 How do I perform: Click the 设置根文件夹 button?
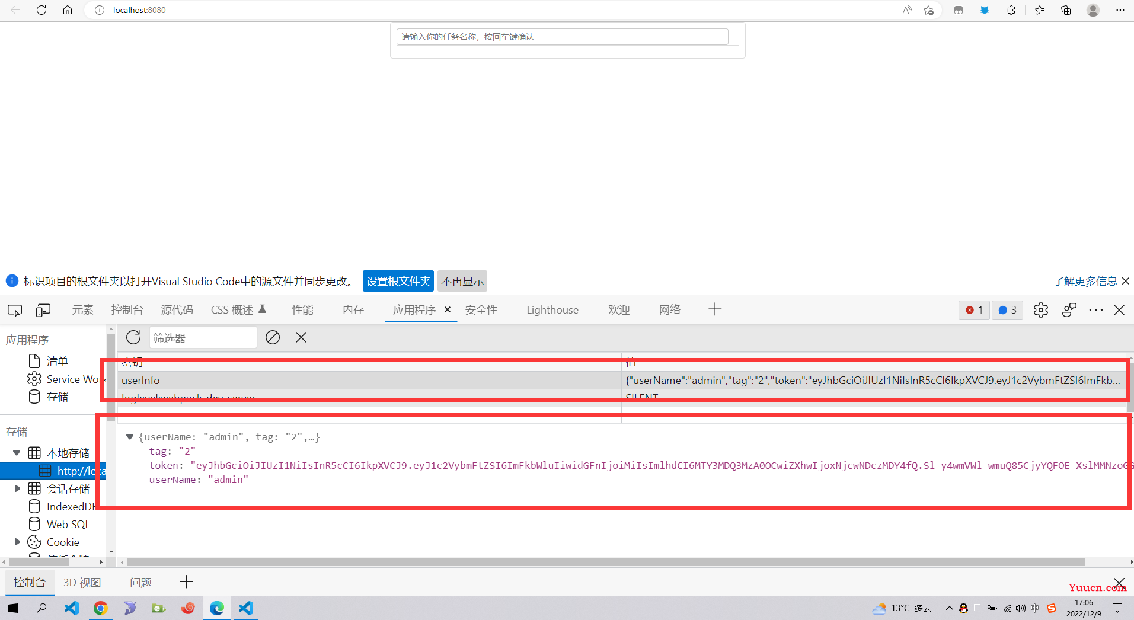tap(398, 281)
